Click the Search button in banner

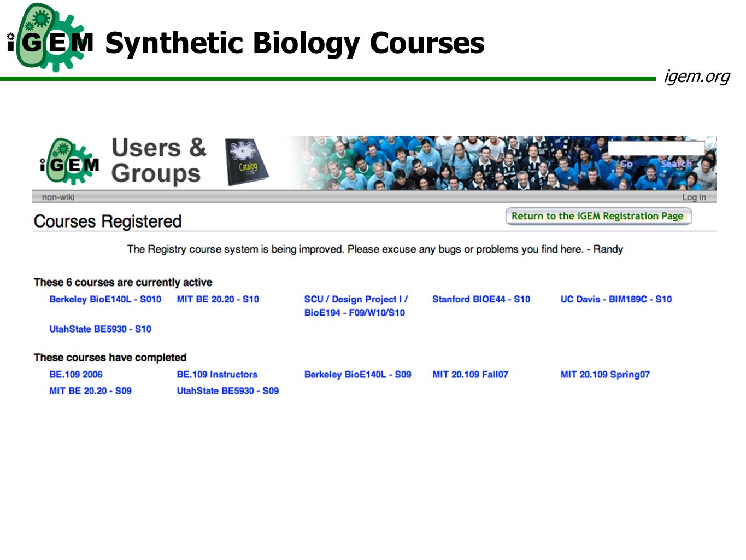point(676,164)
